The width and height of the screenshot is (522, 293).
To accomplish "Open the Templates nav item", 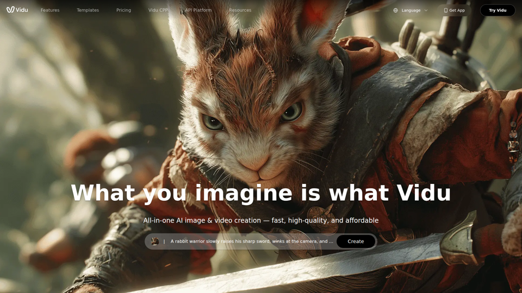I will 88,10.
